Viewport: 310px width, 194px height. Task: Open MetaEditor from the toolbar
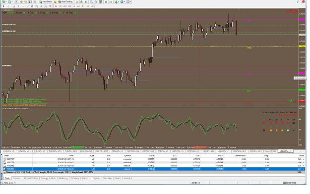55,2
